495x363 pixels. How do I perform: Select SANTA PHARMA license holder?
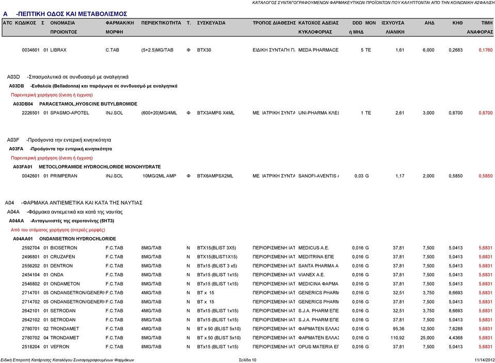(318, 266)
